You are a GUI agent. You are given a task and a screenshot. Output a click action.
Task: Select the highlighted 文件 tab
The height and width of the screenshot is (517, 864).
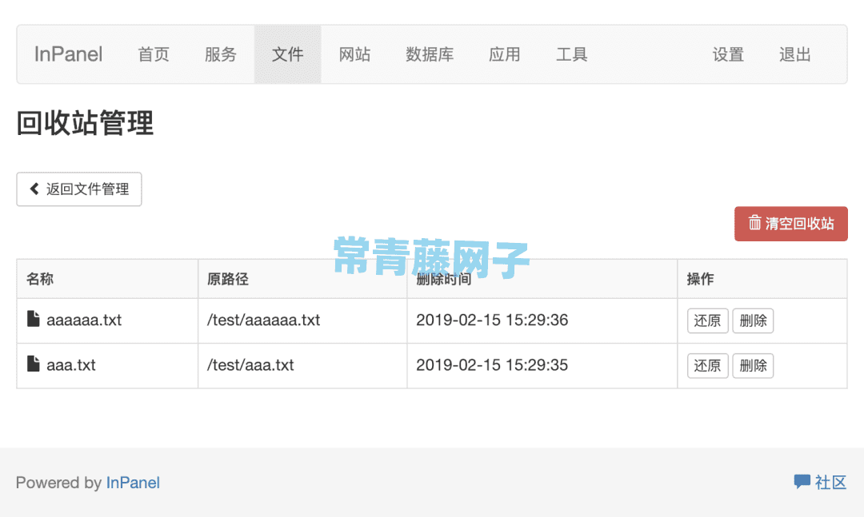(287, 54)
